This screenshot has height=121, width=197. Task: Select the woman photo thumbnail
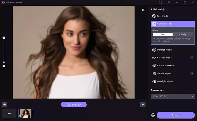[26, 113]
